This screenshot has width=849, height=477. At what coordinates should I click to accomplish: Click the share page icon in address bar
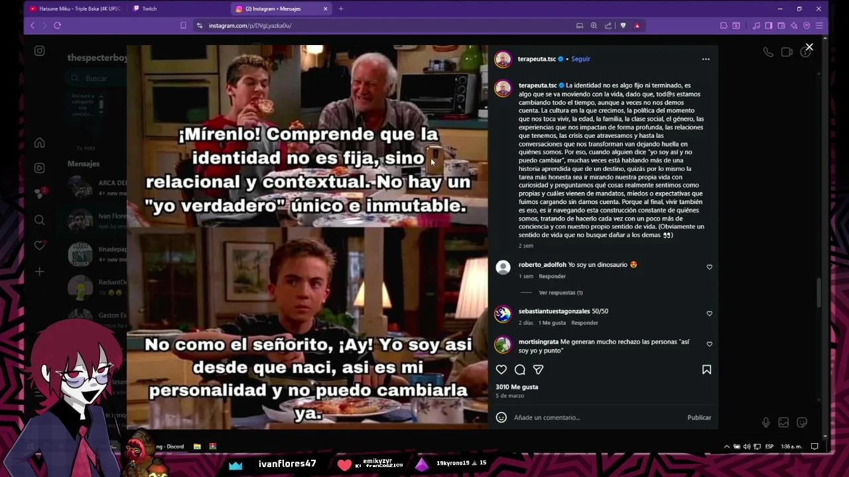(608, 25)
